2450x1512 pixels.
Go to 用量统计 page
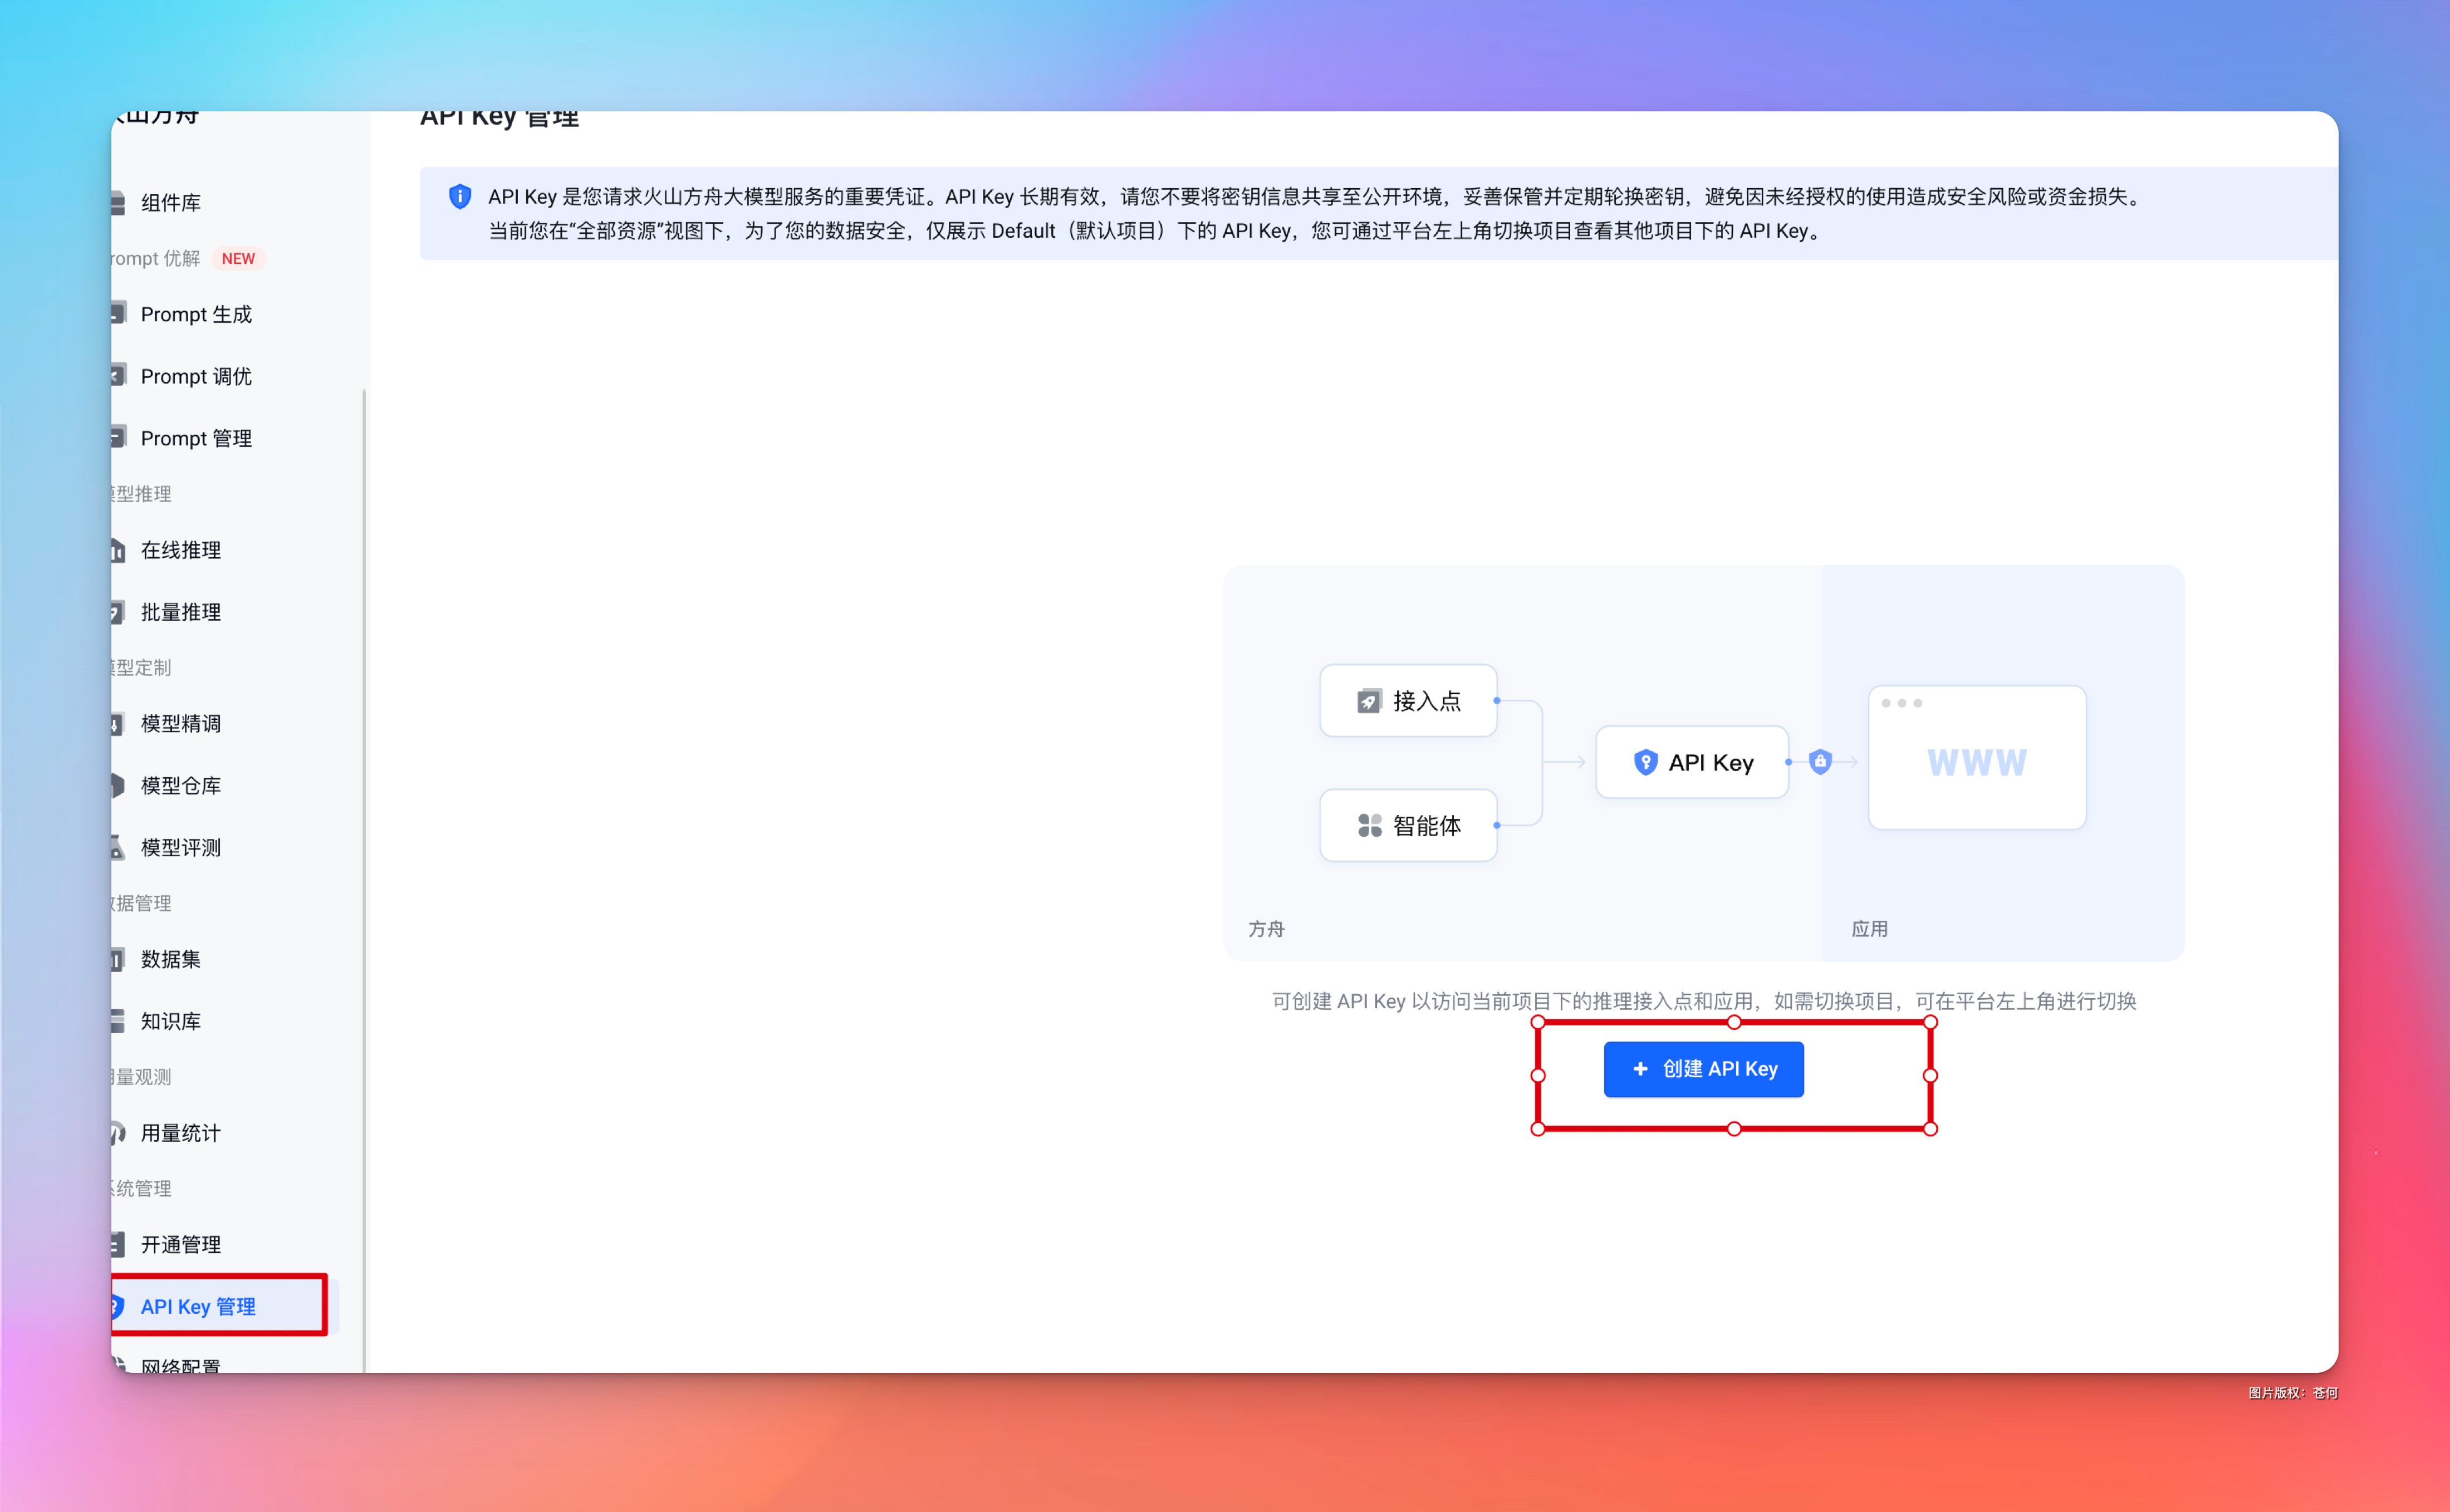coord(181,1133)
